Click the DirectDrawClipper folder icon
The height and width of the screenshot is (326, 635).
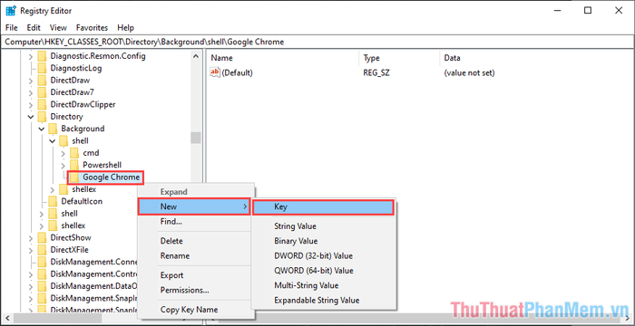42,104
